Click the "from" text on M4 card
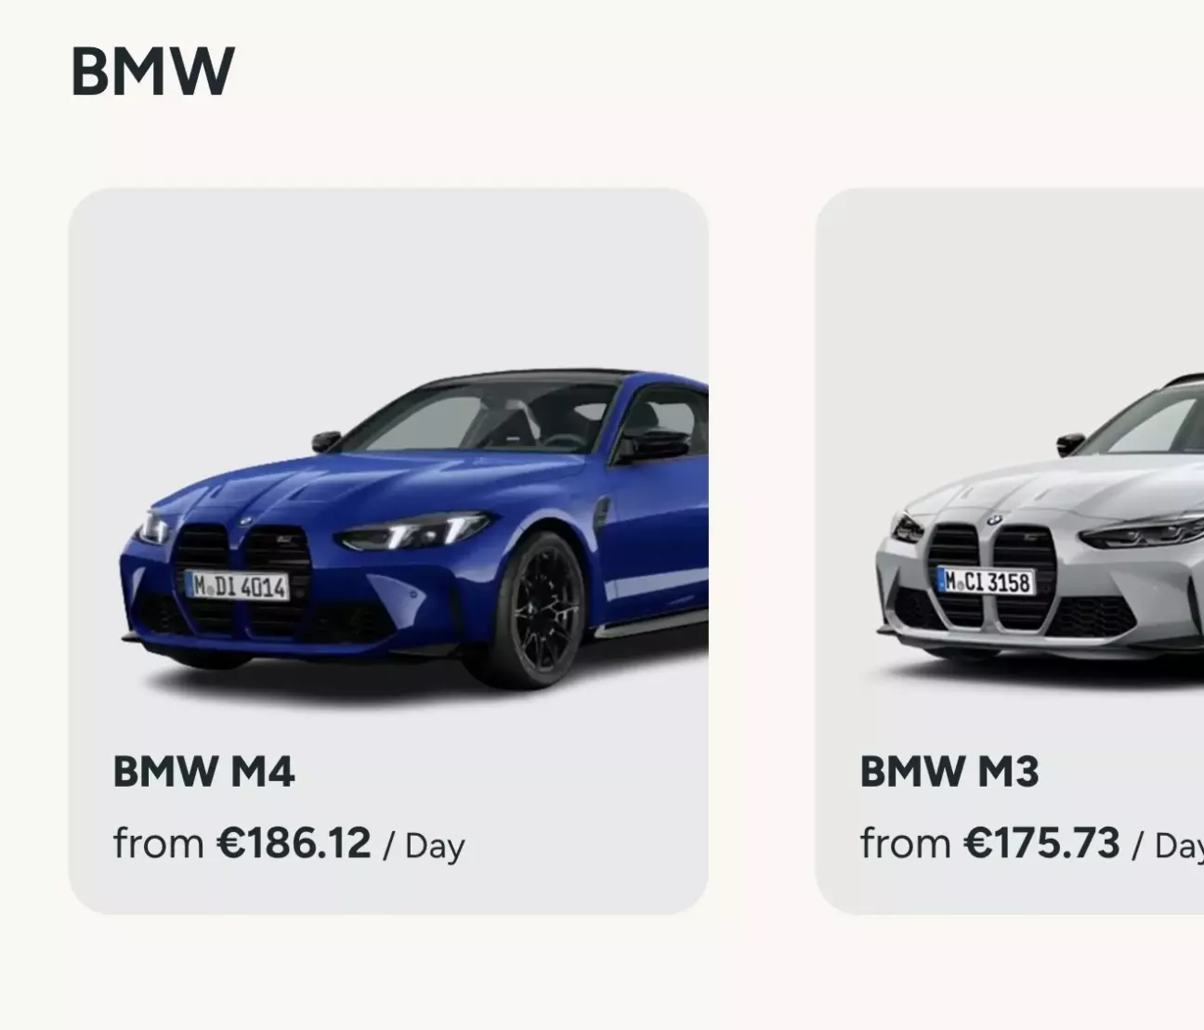1204x1030 pixels. coord(159,844)
